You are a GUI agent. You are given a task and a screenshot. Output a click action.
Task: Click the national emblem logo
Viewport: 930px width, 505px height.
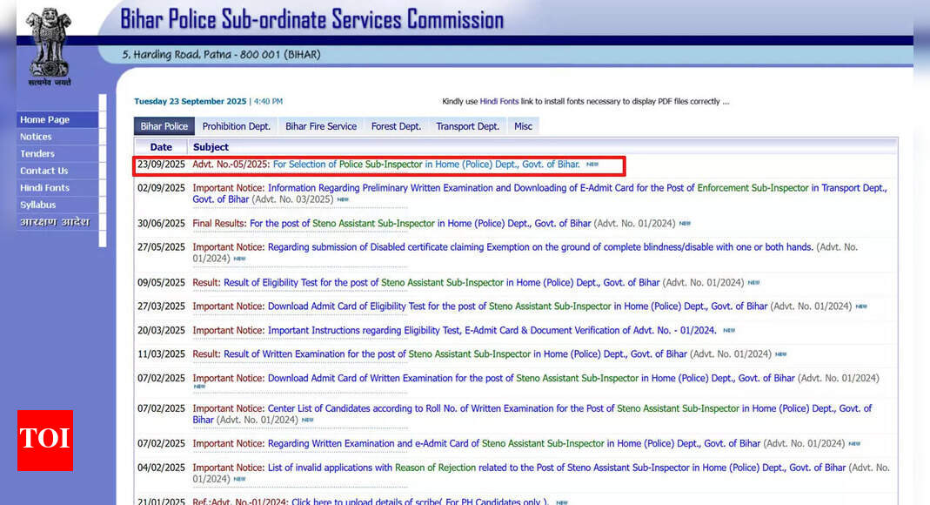50,48
